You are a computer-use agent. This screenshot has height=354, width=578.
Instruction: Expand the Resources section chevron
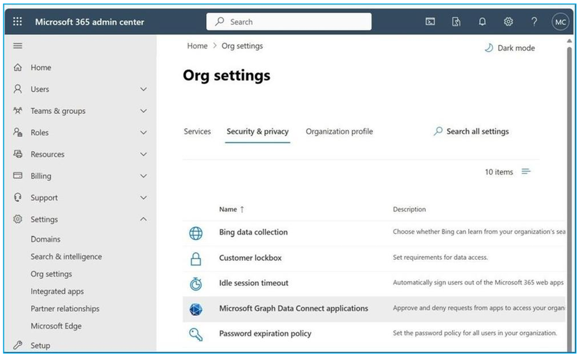(143, 154)
